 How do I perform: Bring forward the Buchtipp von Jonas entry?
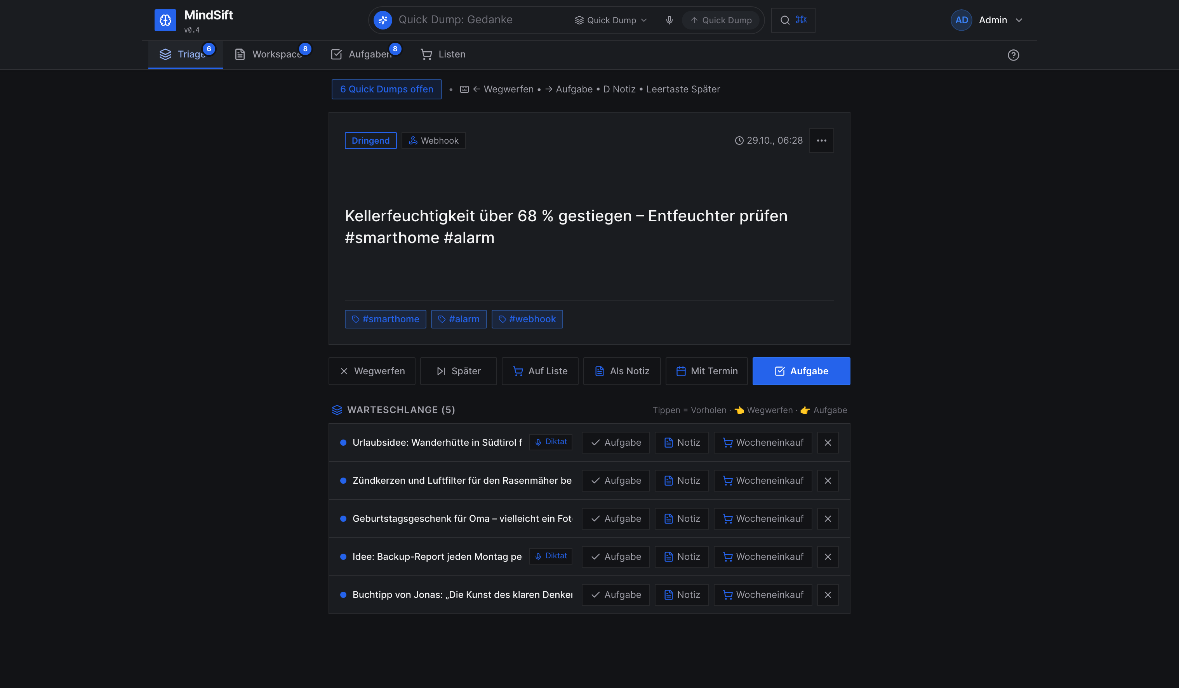[x=462, y=595]
